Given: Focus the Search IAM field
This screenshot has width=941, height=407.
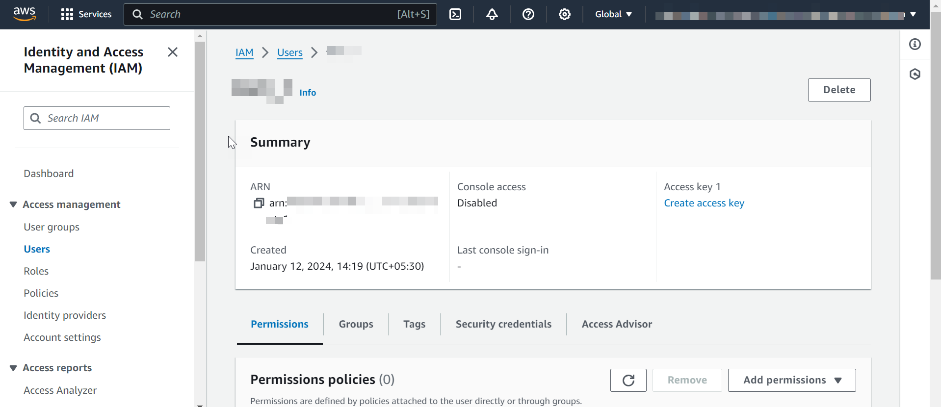Looking at the screenshot, I should tap(97, 118).
